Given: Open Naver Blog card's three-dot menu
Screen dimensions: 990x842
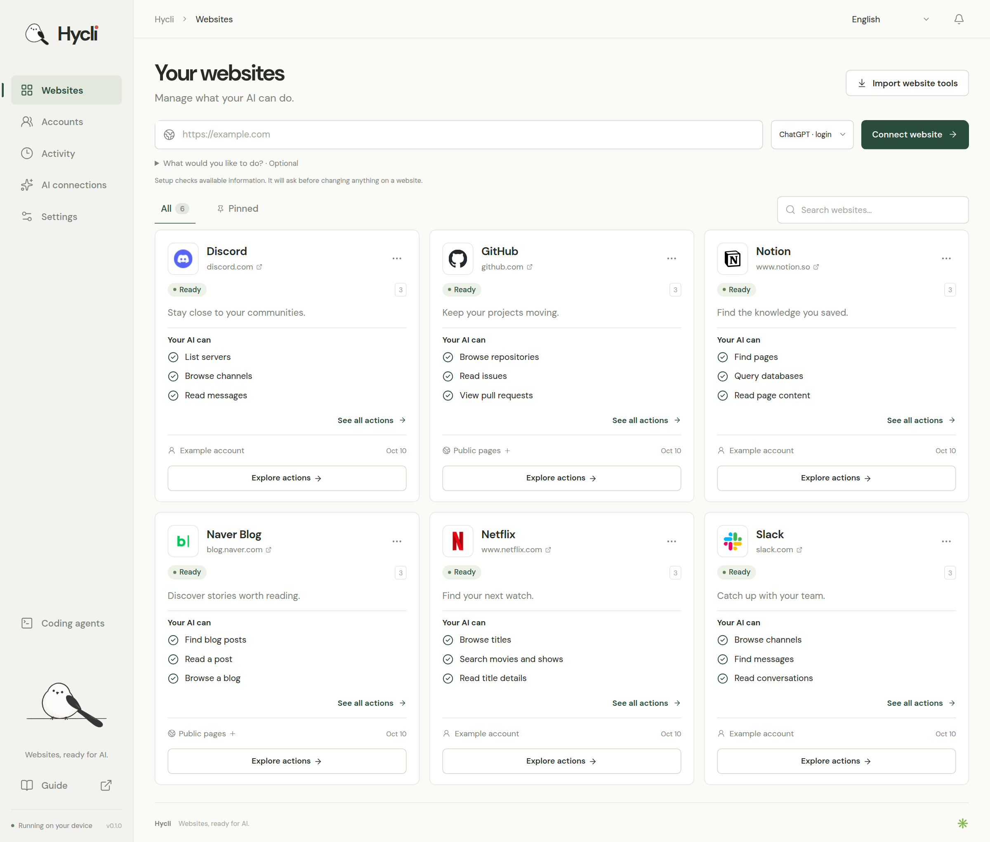Looking at the screenshot, I should pos(396,541).
